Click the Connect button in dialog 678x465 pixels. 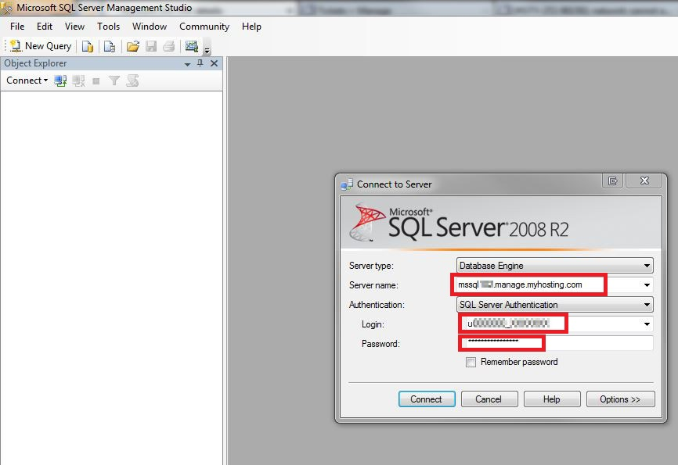427,399
